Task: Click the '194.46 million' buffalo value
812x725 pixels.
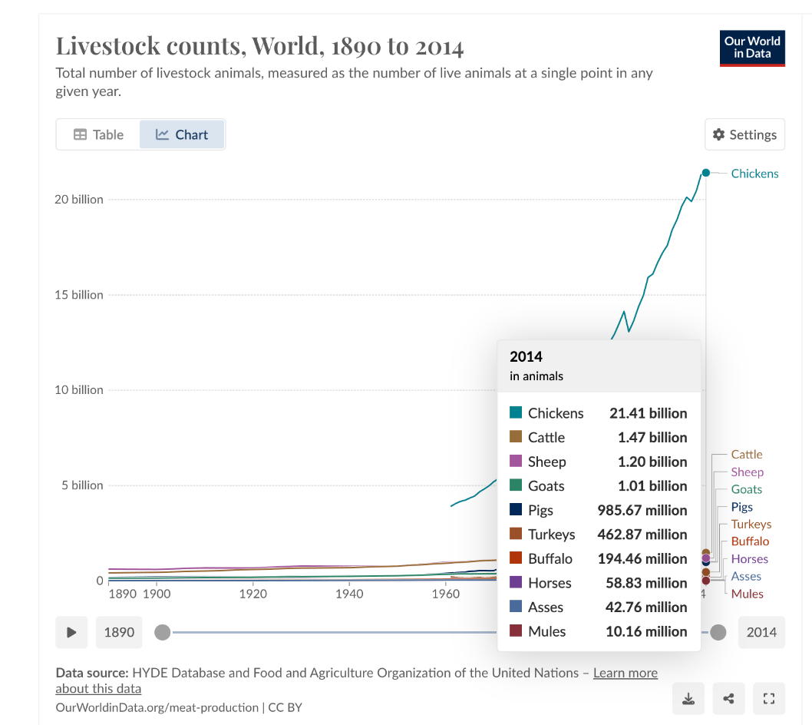Action: point(642,558)
